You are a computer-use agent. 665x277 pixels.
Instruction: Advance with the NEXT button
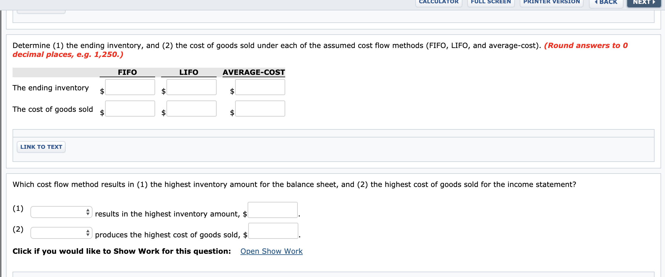643,2
